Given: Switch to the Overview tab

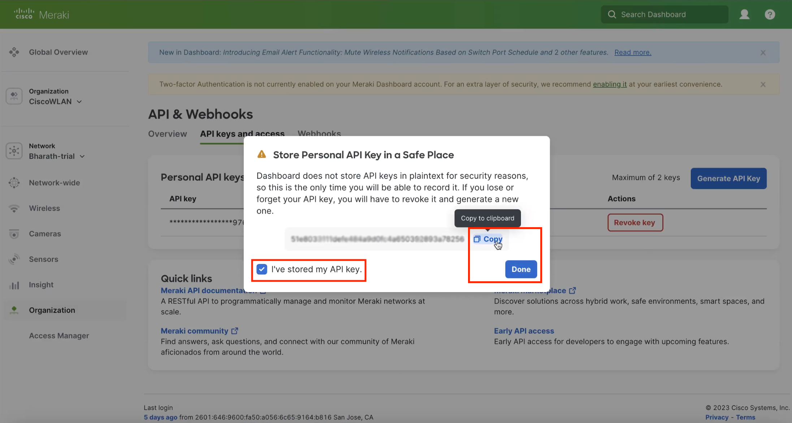Looking at the screenshot, I should (x=168, y=134).
